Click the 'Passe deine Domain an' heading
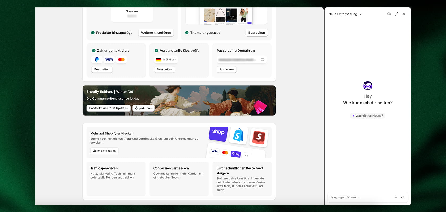This screenshot has height=212, width=446. [x=236, y=51]
